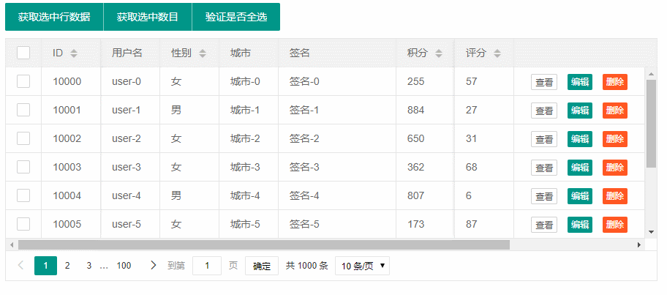This screenshot has height=295, width=667.
Task: Delete the user-4 row with 删除
Action: (x=615, y=196)
